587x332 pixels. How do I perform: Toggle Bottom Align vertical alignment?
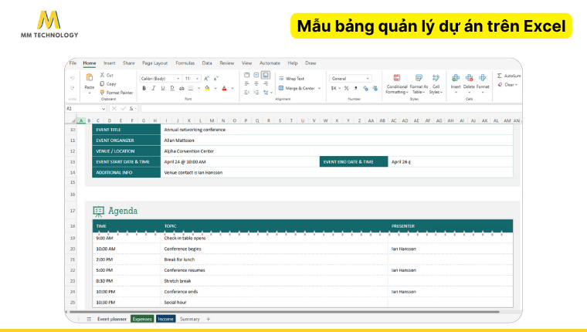[x=266, y=75]
